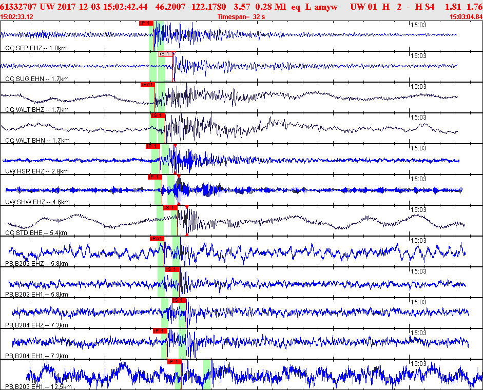
Task: Select the iS 1 flag on CC STD BHE
Action: (170, 208)
